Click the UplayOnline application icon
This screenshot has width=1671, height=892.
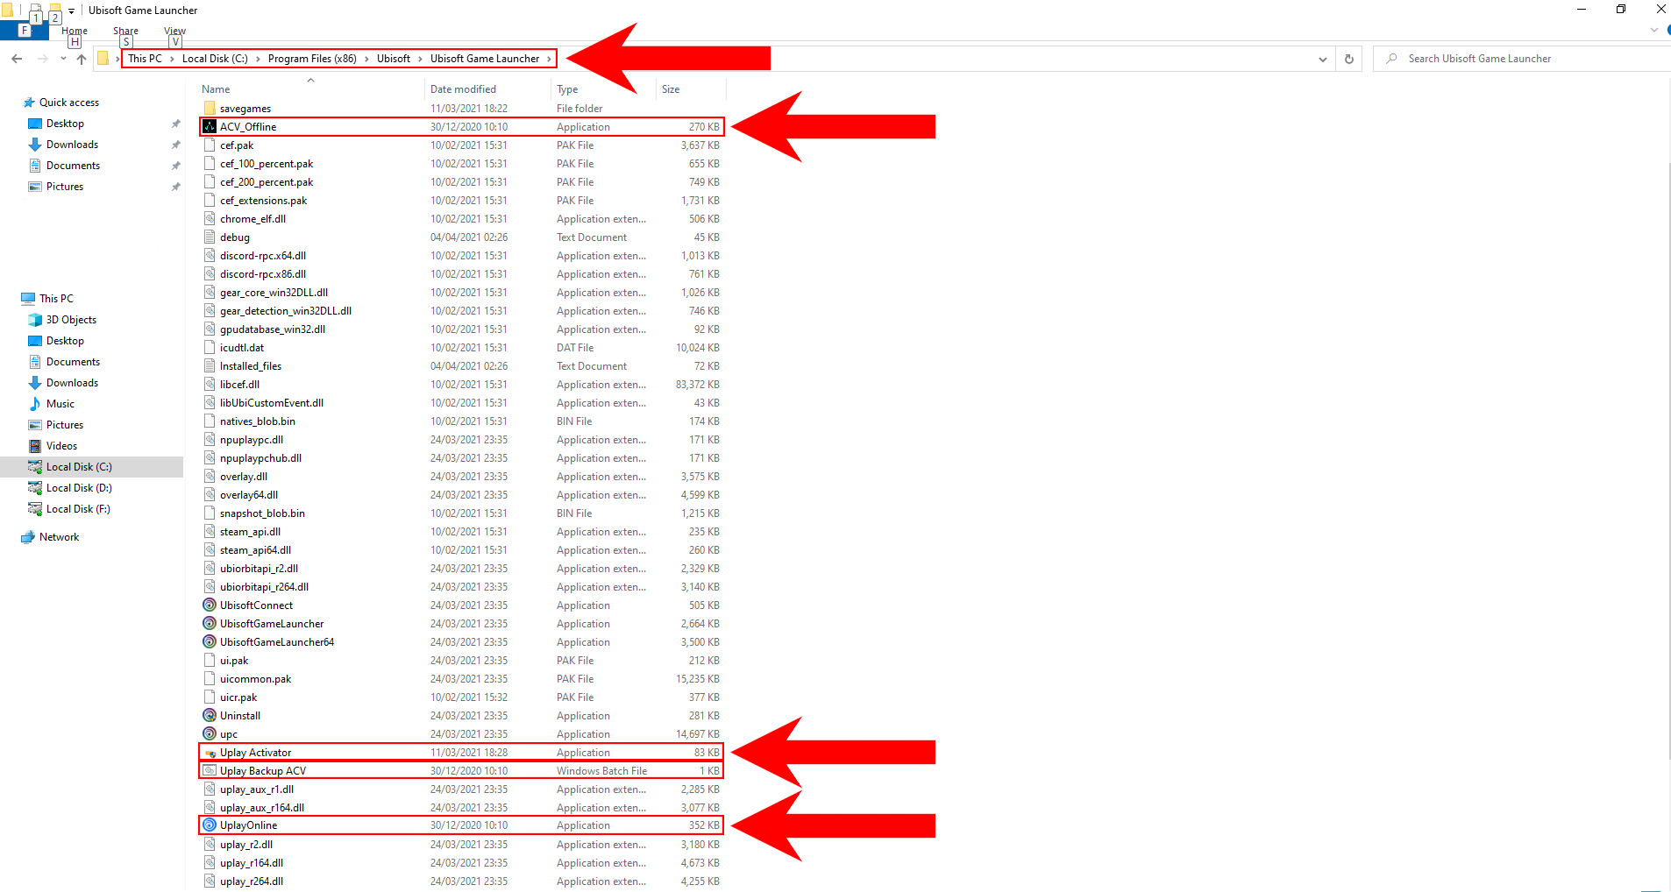pyautogui.click(x=210, y=825)
